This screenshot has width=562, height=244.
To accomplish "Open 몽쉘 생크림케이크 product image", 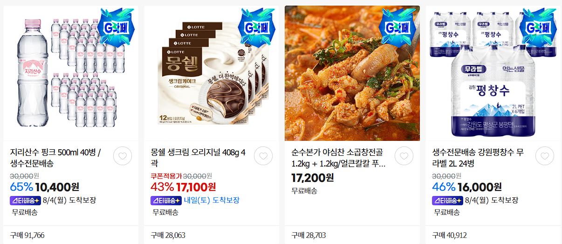I will (212, 73).
